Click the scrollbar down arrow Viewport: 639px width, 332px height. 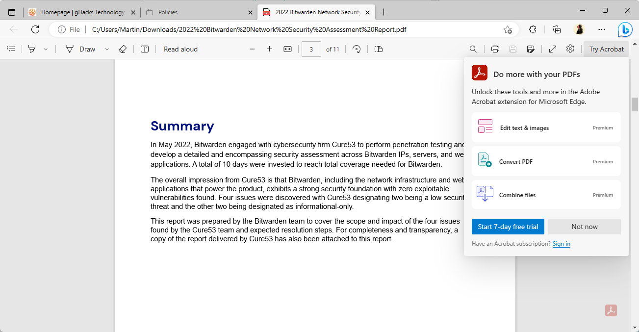[x=635, y=327]
